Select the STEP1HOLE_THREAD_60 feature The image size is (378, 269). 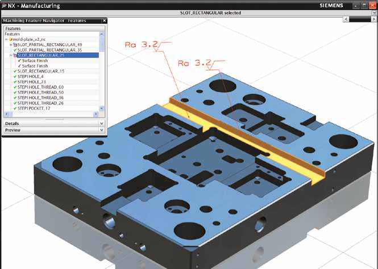tap(40, 87)
